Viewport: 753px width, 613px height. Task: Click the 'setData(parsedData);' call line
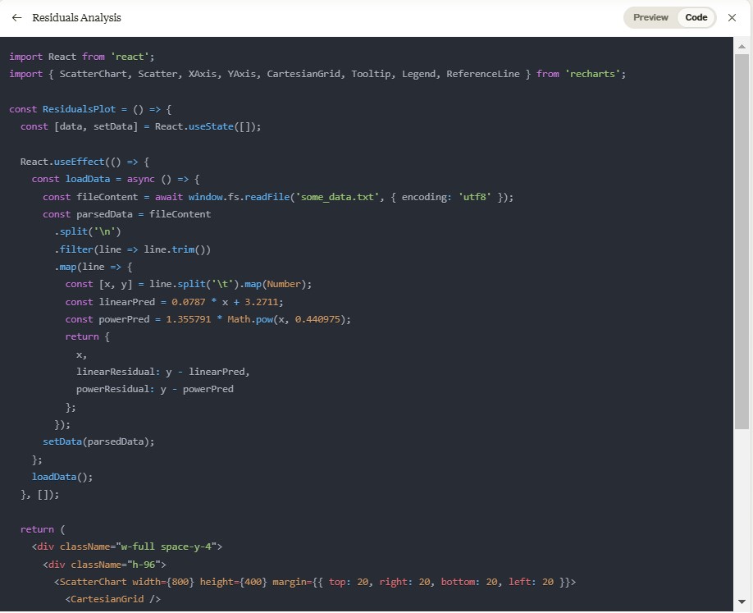(x=98, y=441)
